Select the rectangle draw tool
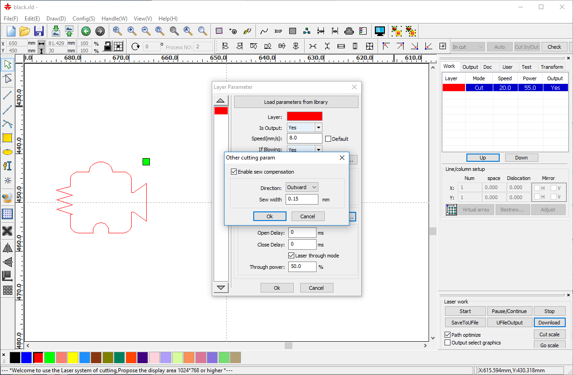Image resolution: width=573 pixels, height=375 pixels. point(7,138)
